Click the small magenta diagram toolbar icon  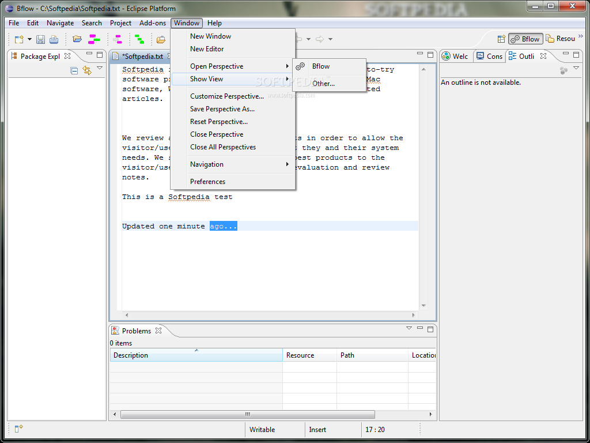[x=118, y=39]
